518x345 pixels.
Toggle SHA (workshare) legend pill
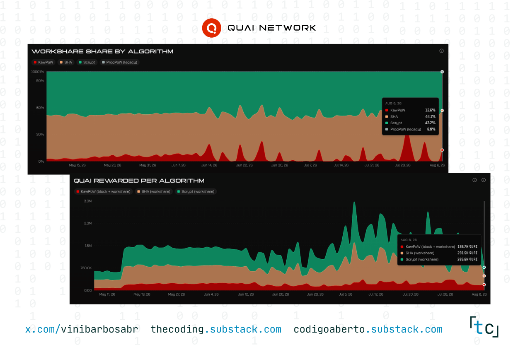point(153,191)
